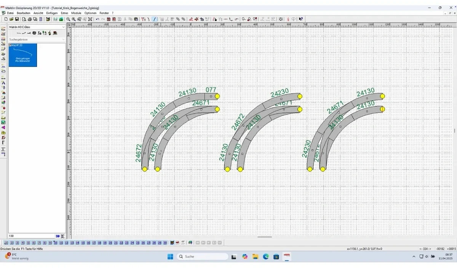The image size is (457, 268).
Task: Toggle layer 30 button
Action: click(x=165, y=242)
